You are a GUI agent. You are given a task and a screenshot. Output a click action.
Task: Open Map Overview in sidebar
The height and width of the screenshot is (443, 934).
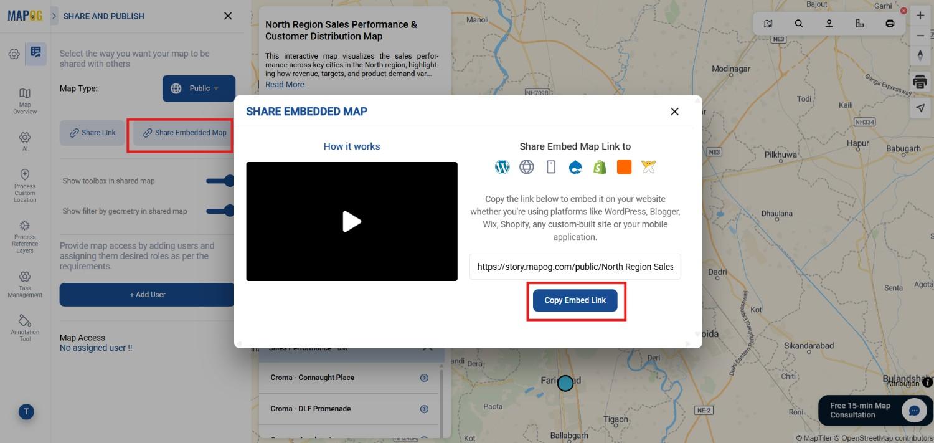click(25, 100)
